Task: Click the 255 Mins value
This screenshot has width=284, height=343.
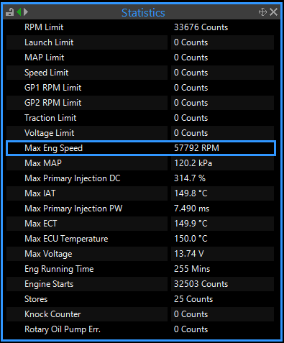Action: (x=192, y=269)
